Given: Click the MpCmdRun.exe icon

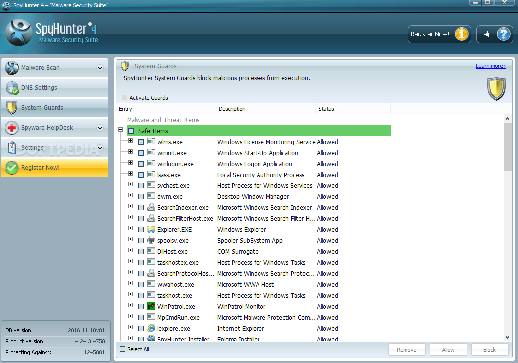Looking at the screenshot, I should point(151,317).
